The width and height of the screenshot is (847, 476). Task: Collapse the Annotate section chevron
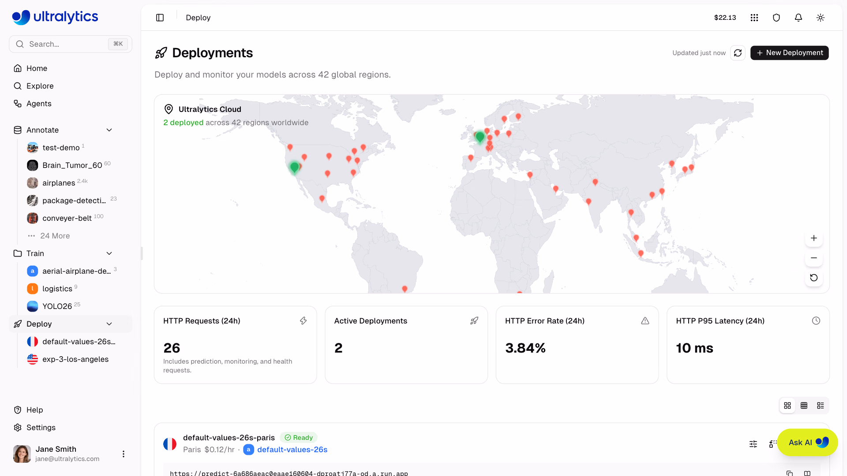click(x=109, y=130)
